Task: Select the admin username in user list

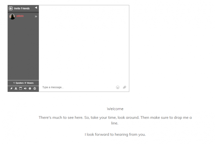Action: point(20,16)
